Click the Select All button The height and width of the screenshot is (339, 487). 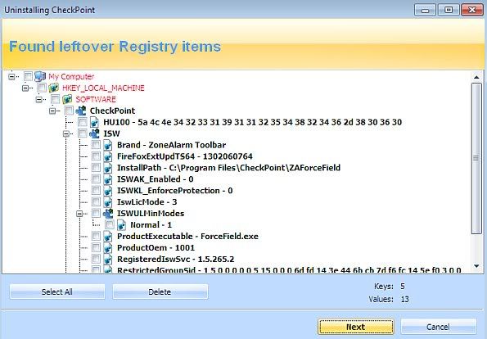coord(57,292)
